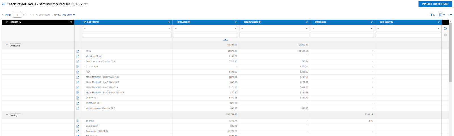Image resolution: width=454 pixels, height=136 pixels.
Task: Open the Total Amount column header dropdown
Action: [x=236, y=22]
